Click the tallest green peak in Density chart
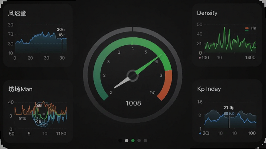This screenshot has width=266, height=149. pyautogui.click(x=224, y=28)
